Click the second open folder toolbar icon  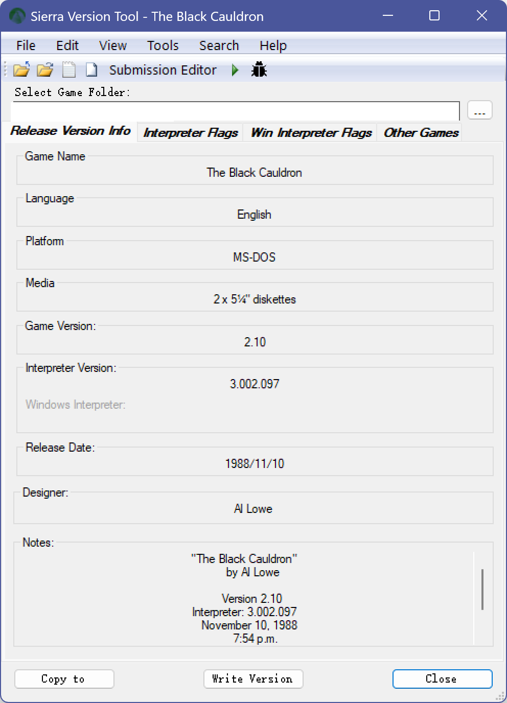pyautogui.click(x=45, y=69)
